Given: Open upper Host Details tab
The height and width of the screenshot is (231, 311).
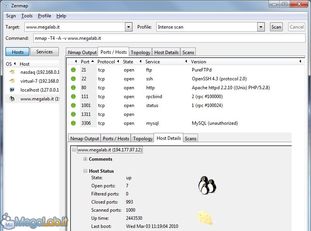Looking at the screenshot, I should click(x=166, y=52).
